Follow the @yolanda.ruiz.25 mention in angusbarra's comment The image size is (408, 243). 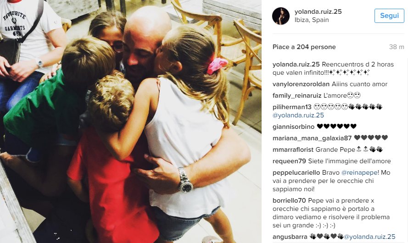(x=369, y=237)
